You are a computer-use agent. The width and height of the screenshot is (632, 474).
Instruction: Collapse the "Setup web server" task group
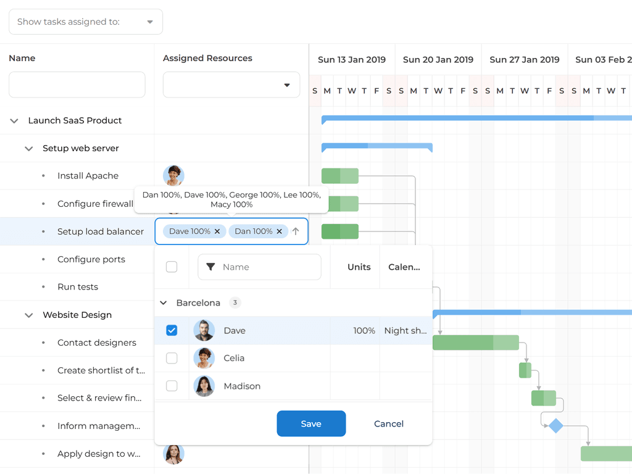(x=28, y=148)
